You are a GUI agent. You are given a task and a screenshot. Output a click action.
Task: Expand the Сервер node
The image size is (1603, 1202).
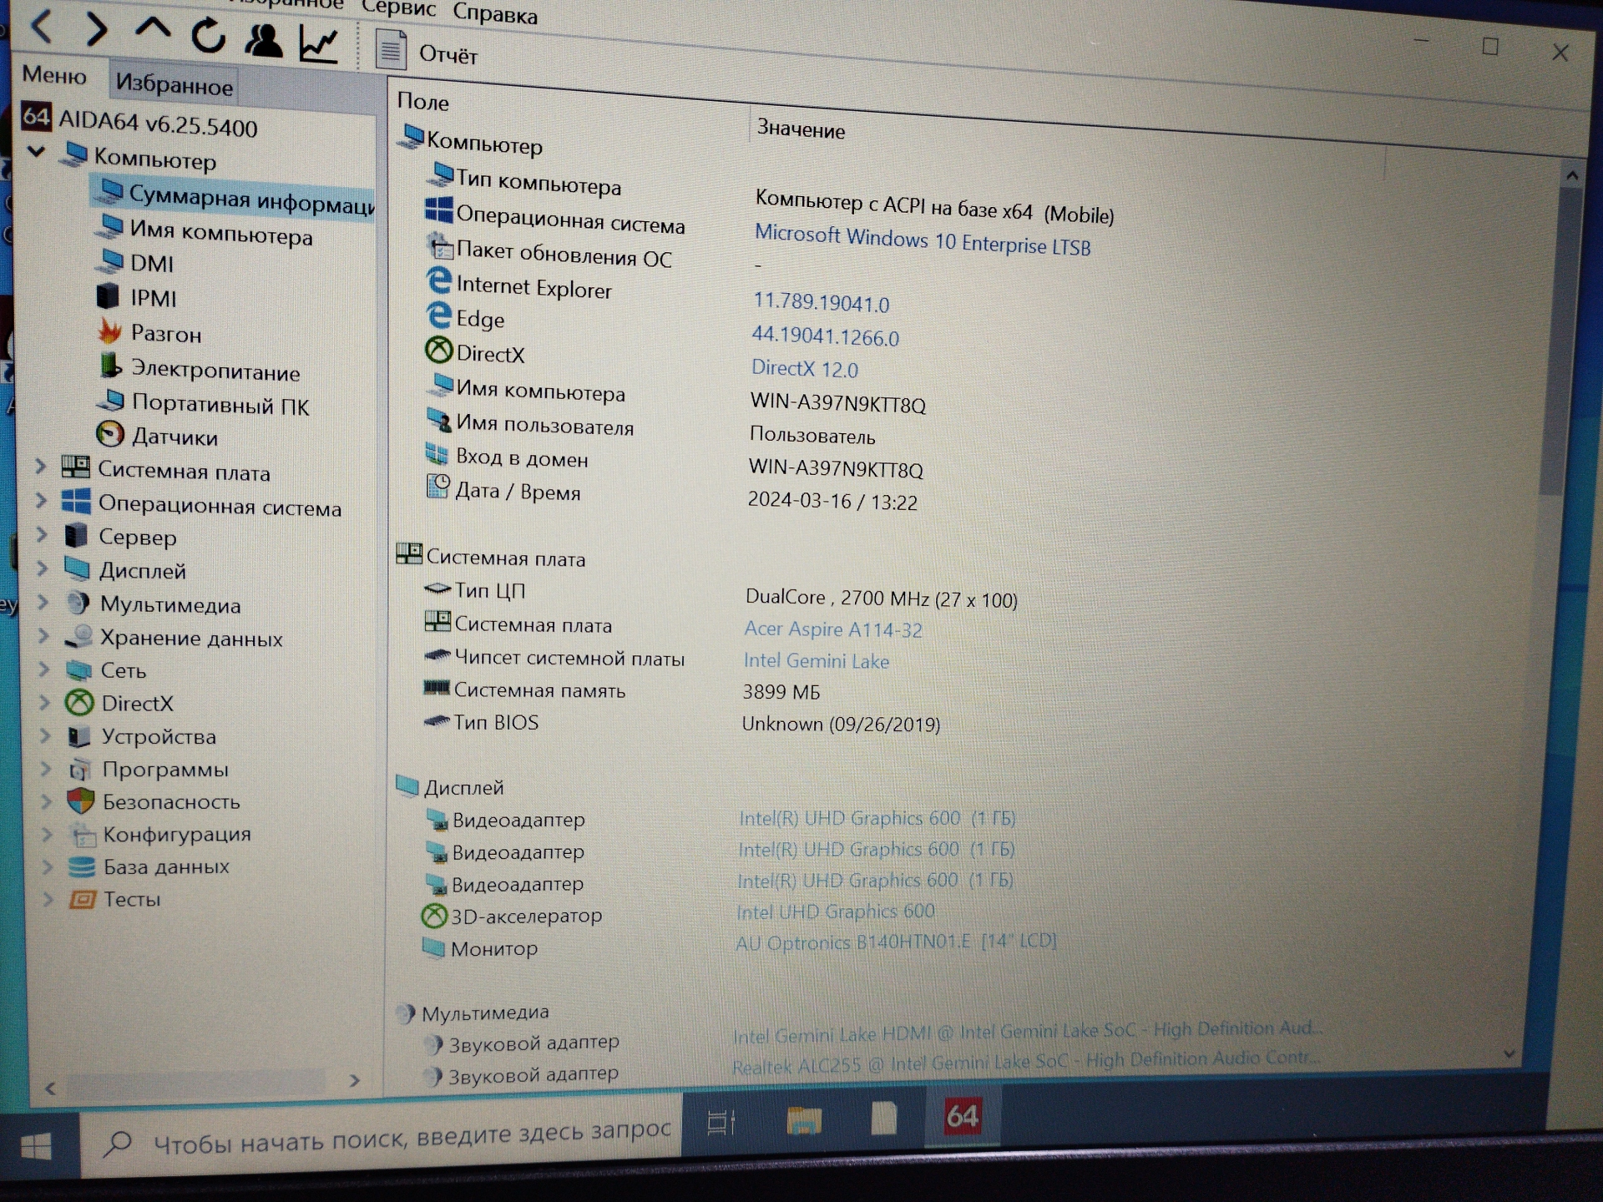(42, 535)
